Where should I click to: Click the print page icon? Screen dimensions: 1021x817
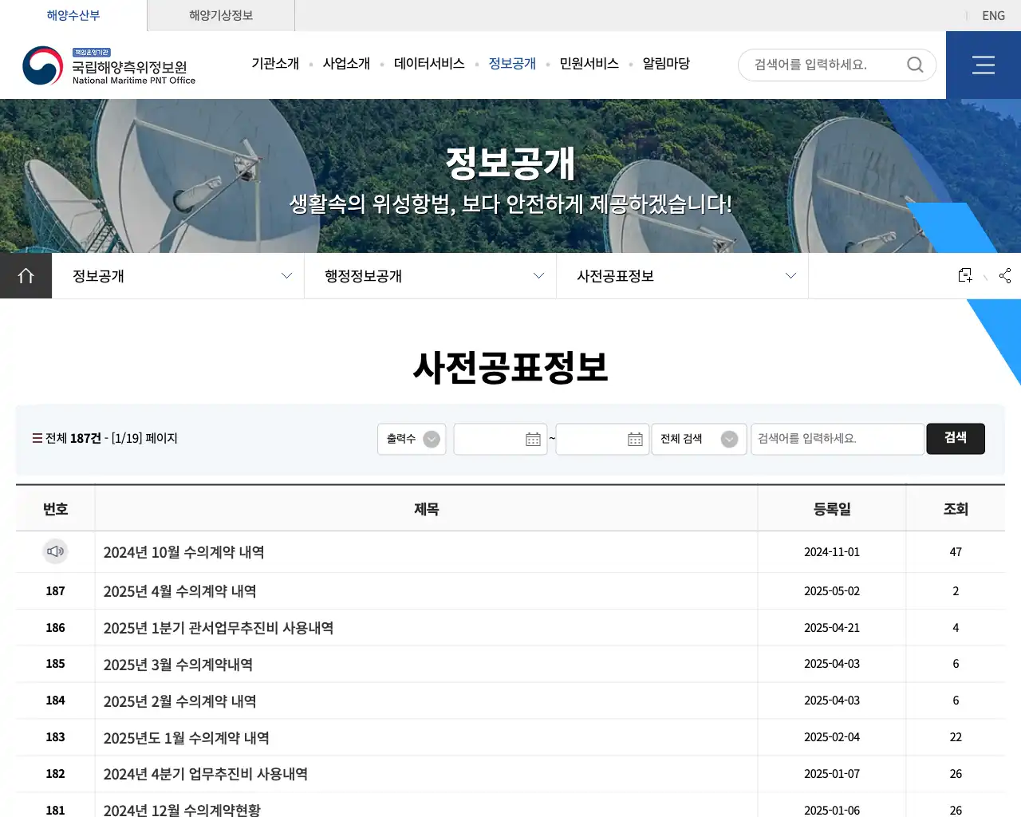965,275
